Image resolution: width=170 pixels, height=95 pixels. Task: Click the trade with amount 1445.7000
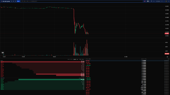click(x=127, y=92)
